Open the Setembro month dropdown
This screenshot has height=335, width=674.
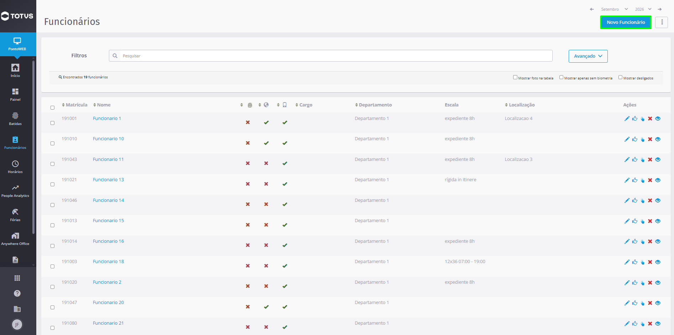coord(615,9)
